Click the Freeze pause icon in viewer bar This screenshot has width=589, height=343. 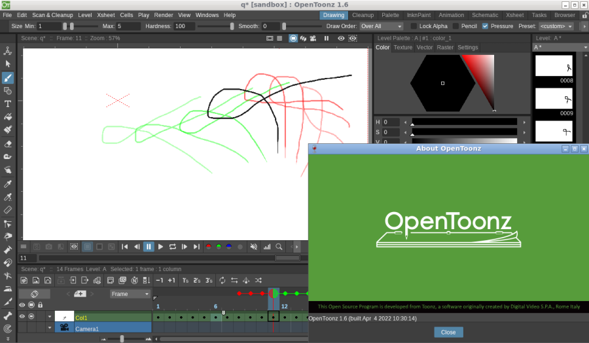pyautogui.click(x=327, y=39)
